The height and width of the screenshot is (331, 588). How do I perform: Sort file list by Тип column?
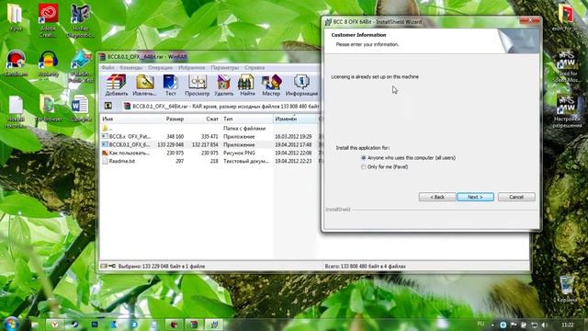pos(247,119)
